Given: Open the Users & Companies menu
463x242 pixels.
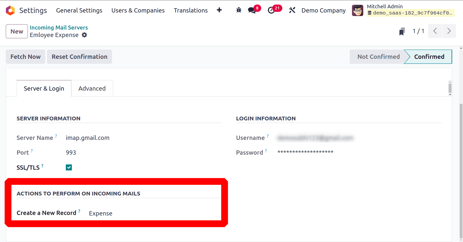Looking at the screenshot, I should (138, 10).
